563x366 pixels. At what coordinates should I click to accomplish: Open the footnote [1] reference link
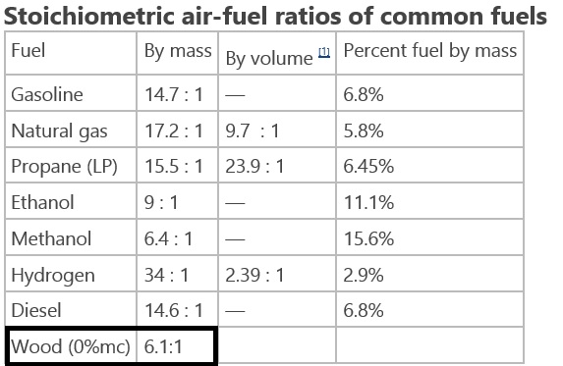pyautogui.click(x=324, y=52)
